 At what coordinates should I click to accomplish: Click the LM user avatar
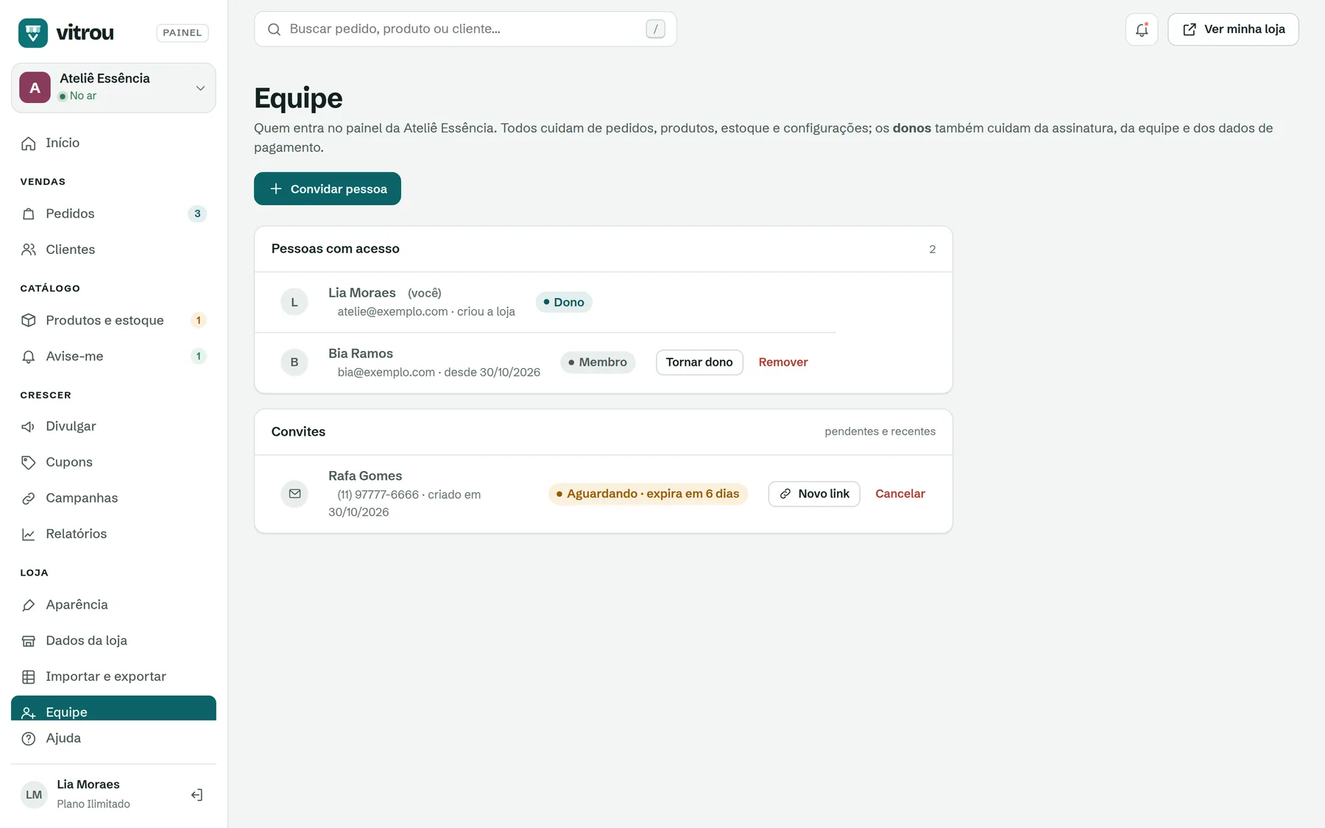[34, 795]
